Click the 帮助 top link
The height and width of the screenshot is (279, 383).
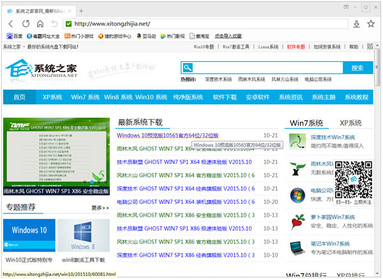click(x=354, y=46)
